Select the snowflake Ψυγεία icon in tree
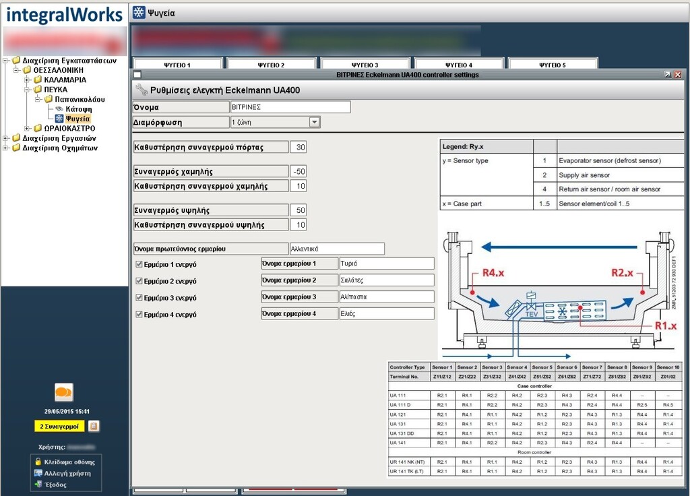The width and height of the screenshot is (690, 496). [x=59, y=119]
